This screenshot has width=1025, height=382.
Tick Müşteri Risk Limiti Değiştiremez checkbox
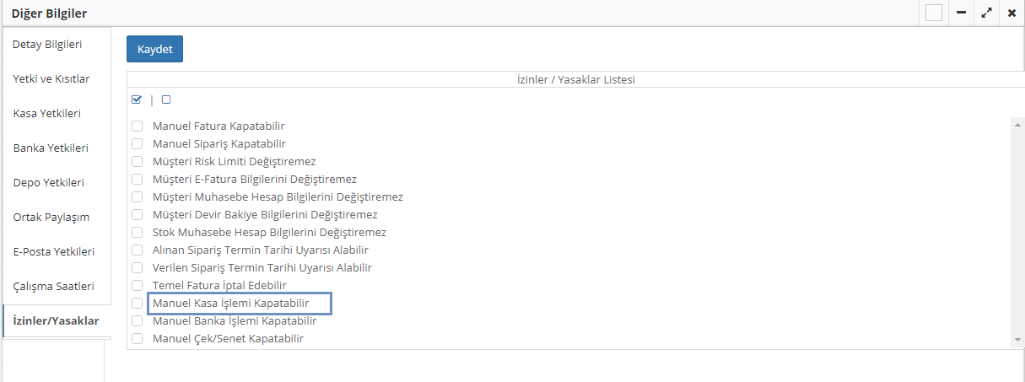coord(137,162)
